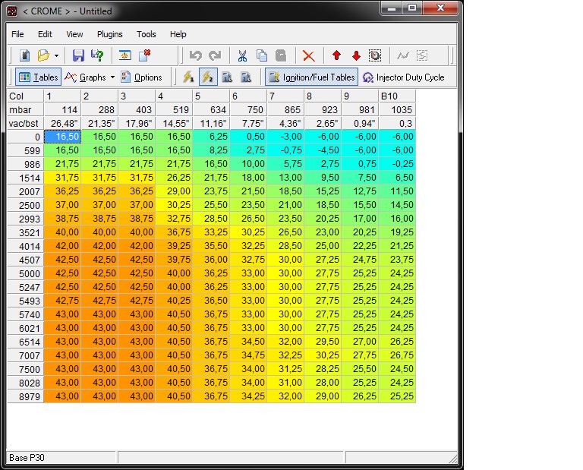
Task: Click the undo arrow icon
Action: tap(195, 55)
